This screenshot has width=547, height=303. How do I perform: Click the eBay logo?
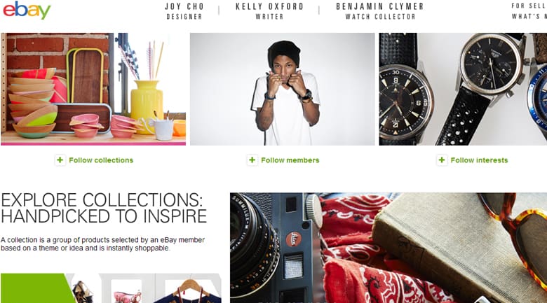coord(27,10)
